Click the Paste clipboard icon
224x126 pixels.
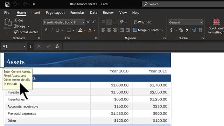8,22
